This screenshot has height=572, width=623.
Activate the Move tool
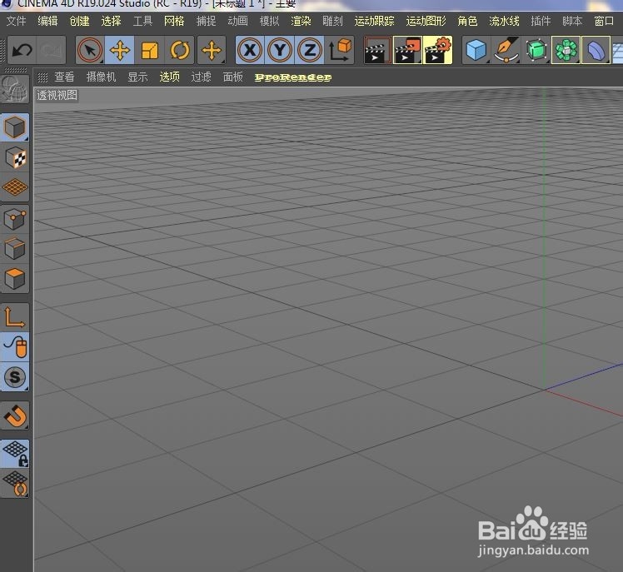tap(120, 50)
